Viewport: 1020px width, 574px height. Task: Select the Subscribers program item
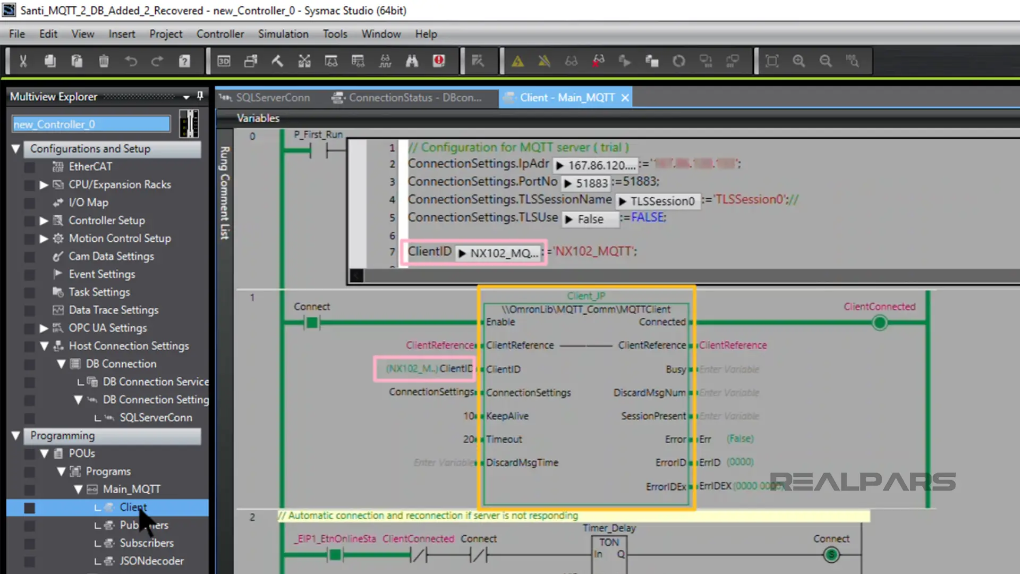[x=147, y=543]
